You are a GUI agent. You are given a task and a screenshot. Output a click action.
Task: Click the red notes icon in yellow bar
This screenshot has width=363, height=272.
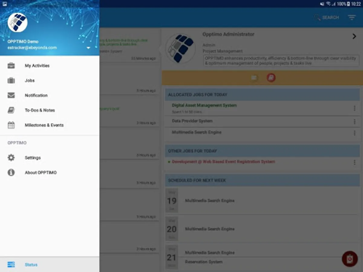(271, 78)
